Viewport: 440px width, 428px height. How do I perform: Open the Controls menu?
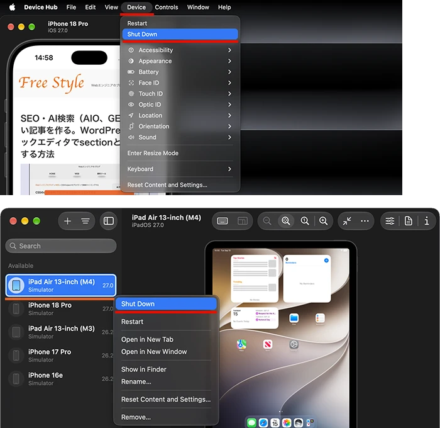167,8
